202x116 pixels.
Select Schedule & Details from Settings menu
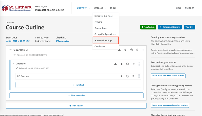(x=106, y=16)
